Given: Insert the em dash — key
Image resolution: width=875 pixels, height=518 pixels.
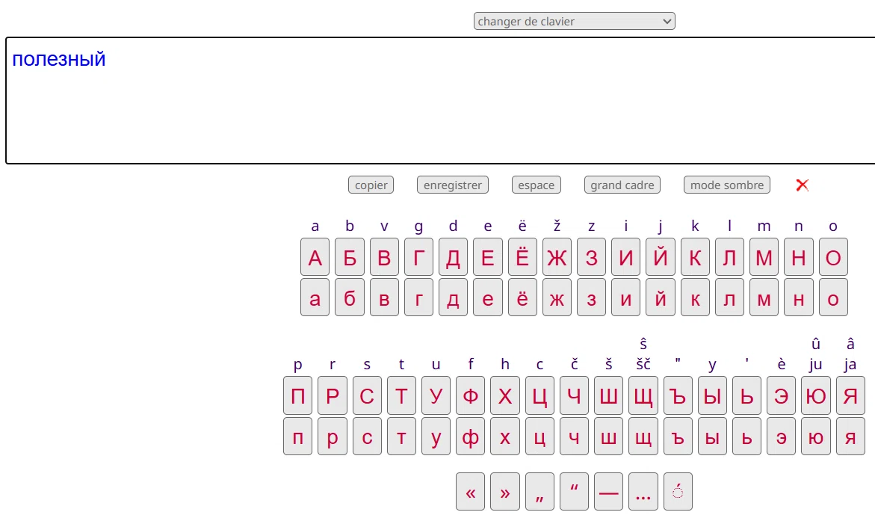Looking at the screenshot, I should point(608,492).
